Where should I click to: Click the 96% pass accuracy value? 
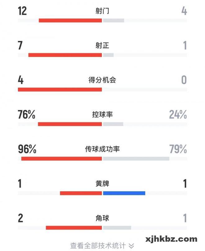pyautogui.click(x=27, y=149)
